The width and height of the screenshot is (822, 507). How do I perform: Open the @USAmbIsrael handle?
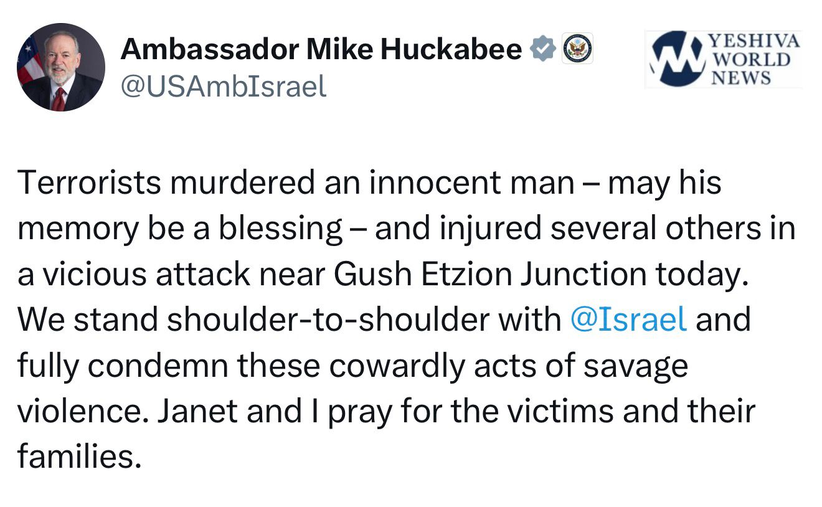pyautogui.click(x=223, y=87)
